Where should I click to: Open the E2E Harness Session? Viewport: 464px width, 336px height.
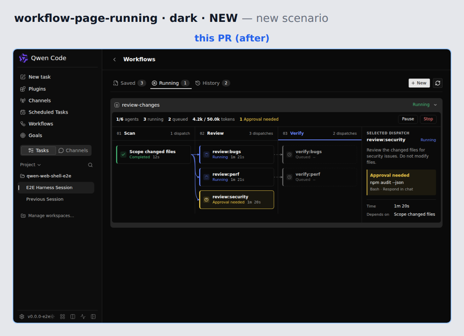pos(56,188)
